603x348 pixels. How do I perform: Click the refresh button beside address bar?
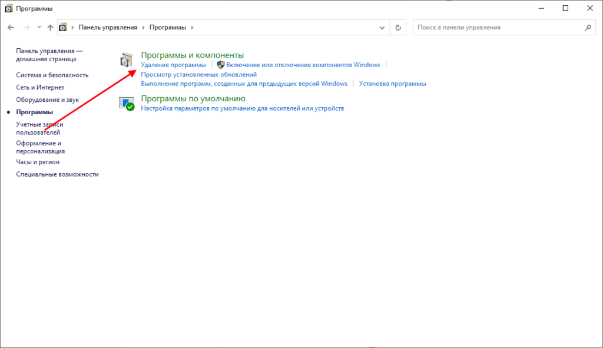point(399,28)
